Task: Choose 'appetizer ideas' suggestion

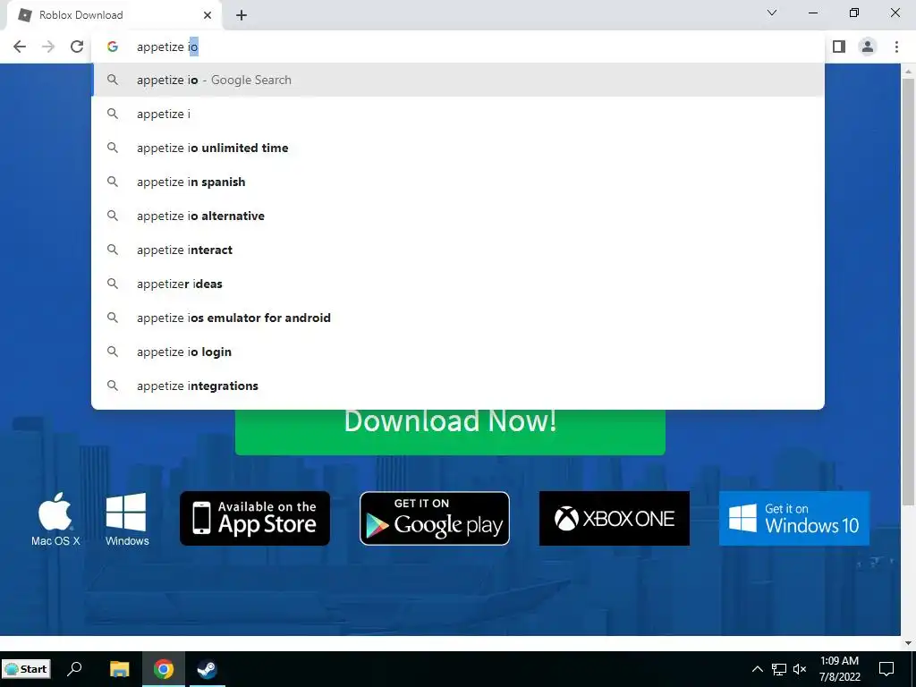Action: point(458,284)
